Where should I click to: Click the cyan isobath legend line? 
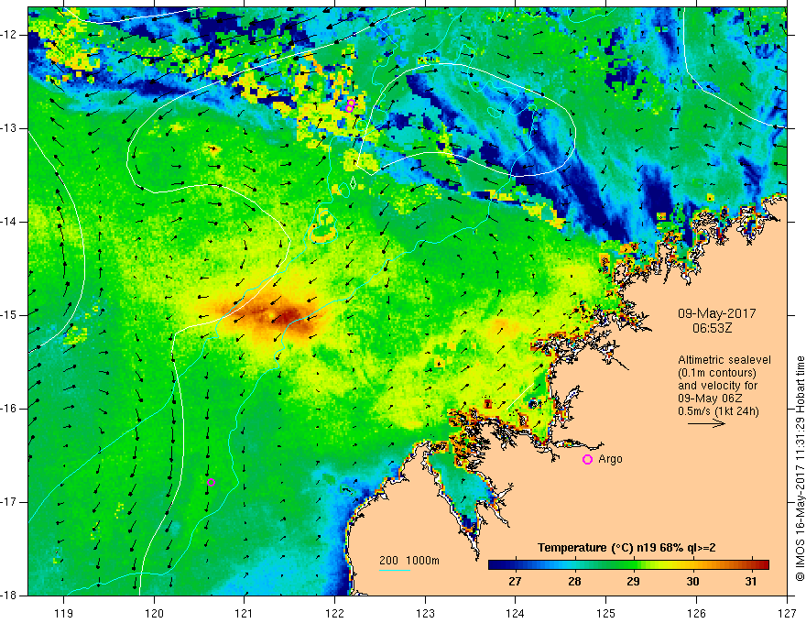point(395,570)
